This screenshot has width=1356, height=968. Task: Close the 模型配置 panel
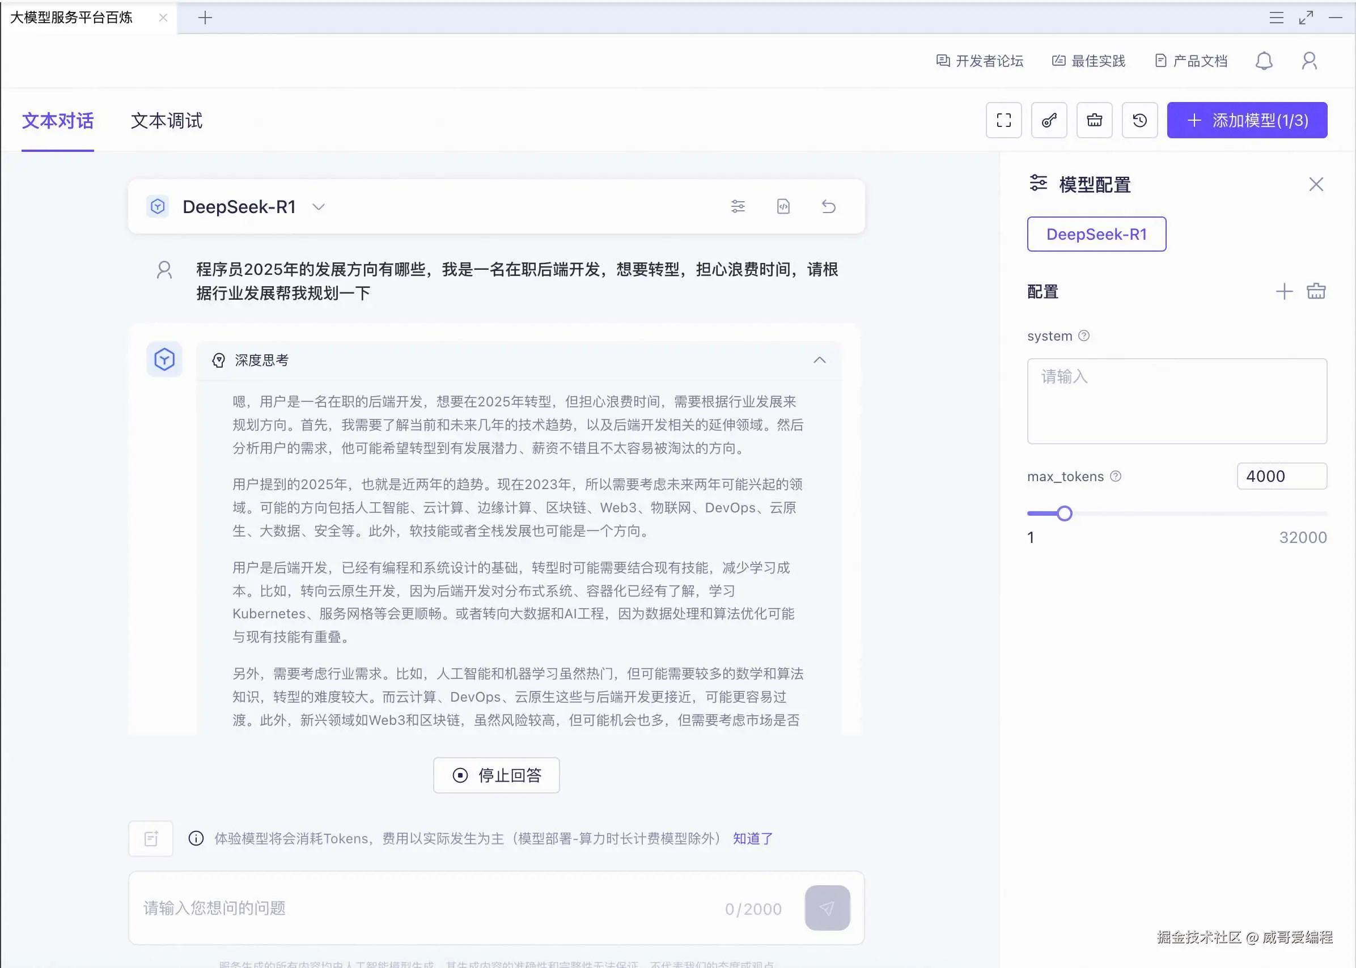click(1316, 184)
